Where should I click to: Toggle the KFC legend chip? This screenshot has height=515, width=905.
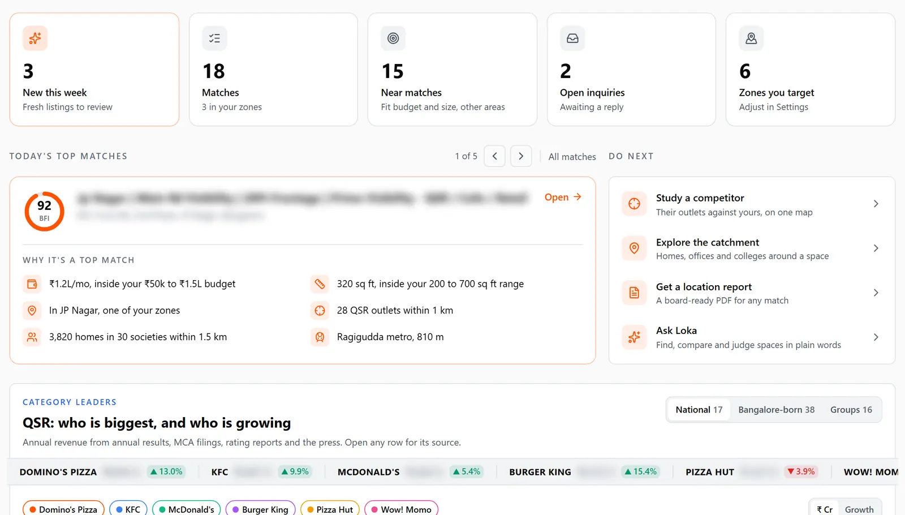(128, 509)
